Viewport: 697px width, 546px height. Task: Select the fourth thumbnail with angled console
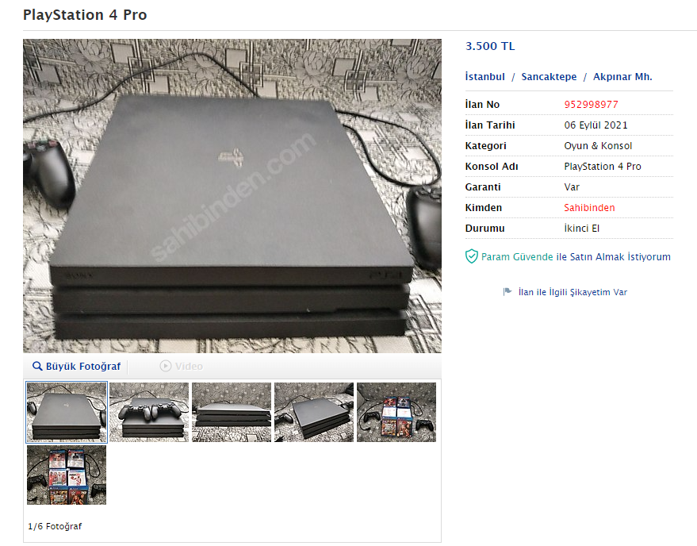coord(314,412)
